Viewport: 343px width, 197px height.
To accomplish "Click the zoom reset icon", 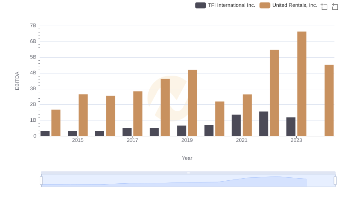I will point(335,6).
